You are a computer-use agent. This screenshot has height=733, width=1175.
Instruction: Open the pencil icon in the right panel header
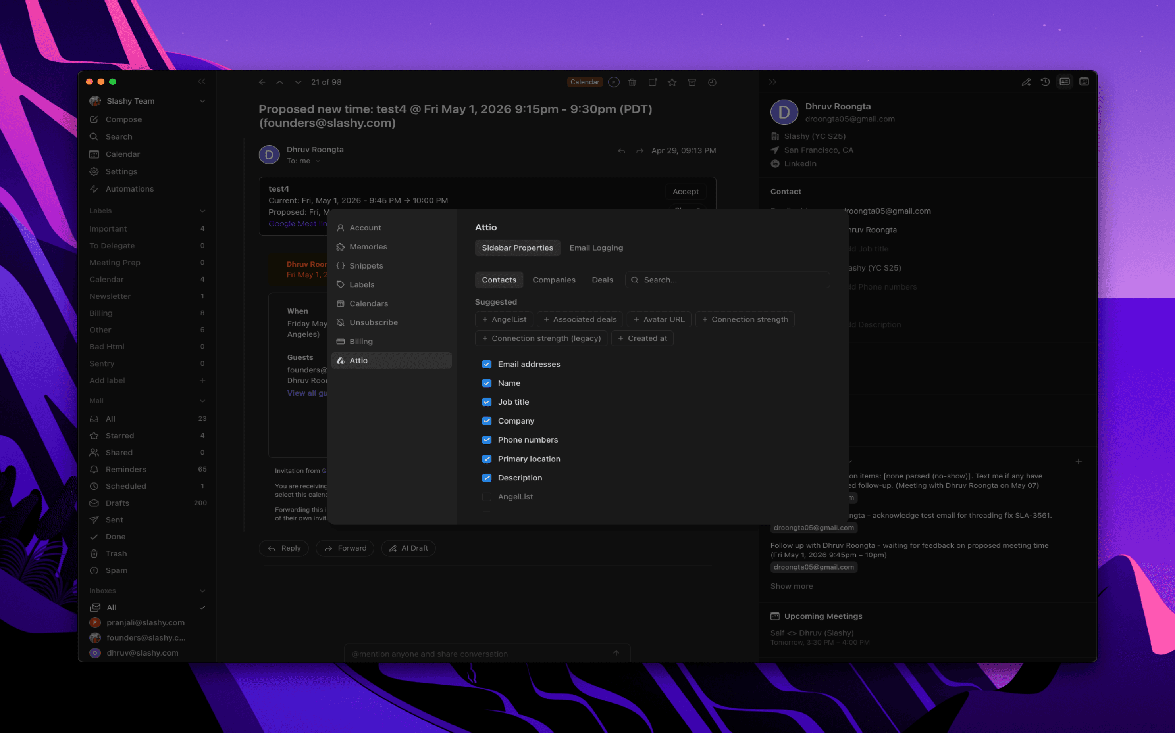coord(1026,82)
